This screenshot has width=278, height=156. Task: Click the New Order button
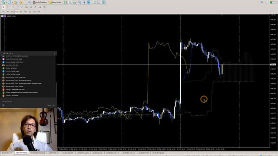(x=55, y=2)
